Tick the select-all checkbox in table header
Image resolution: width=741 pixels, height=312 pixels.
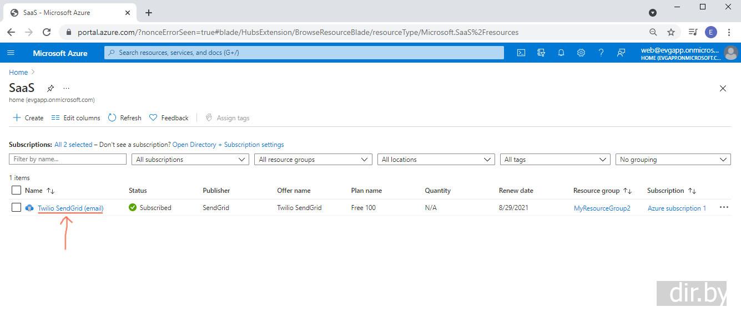click(x=16, y=190)
